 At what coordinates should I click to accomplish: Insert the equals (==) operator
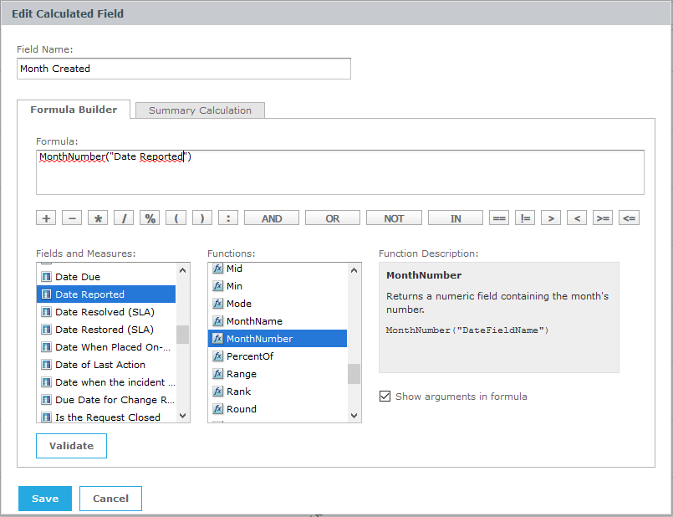tap(499, 218)
